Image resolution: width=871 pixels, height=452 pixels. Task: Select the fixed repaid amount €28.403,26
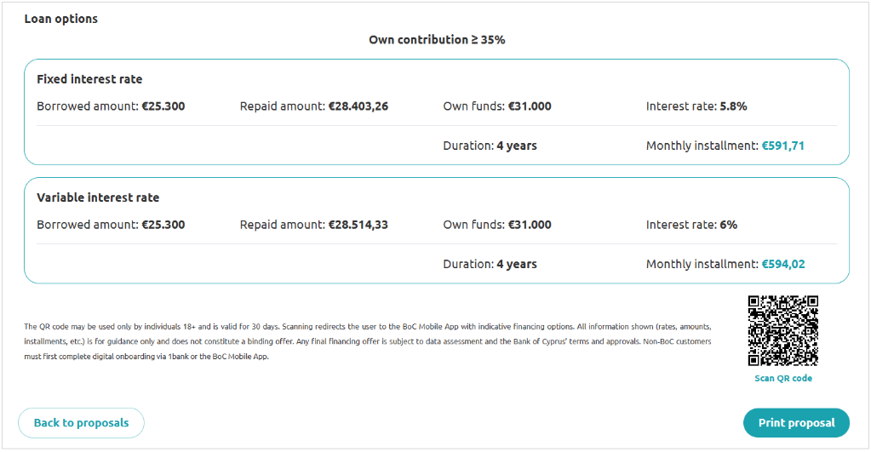point(358,106)
